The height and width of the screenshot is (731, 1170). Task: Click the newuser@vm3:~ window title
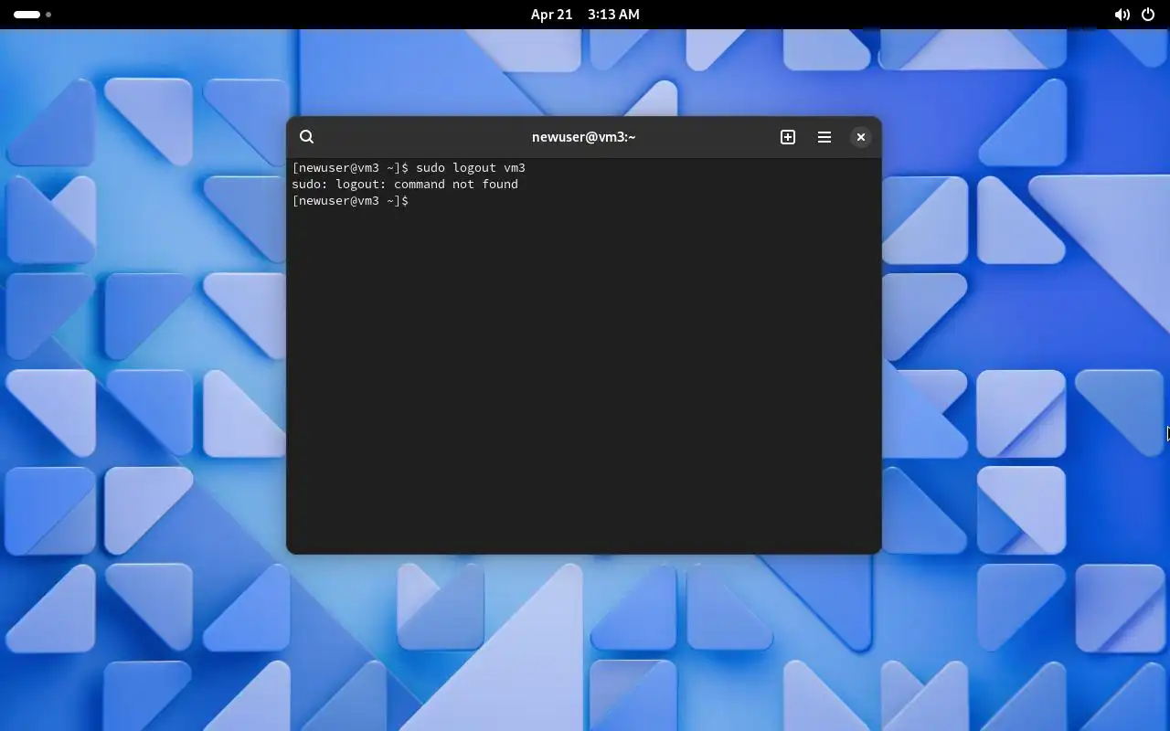(584, 137)
